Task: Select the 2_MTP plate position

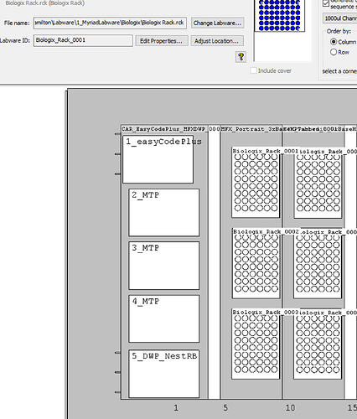Action: click(x=164, y=213)
